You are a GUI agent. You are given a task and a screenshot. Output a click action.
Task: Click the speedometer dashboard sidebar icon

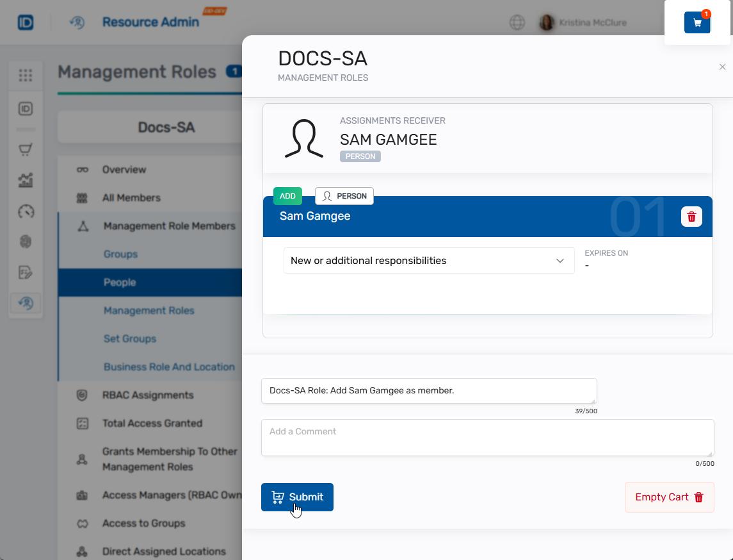click(x=26, y=211)
